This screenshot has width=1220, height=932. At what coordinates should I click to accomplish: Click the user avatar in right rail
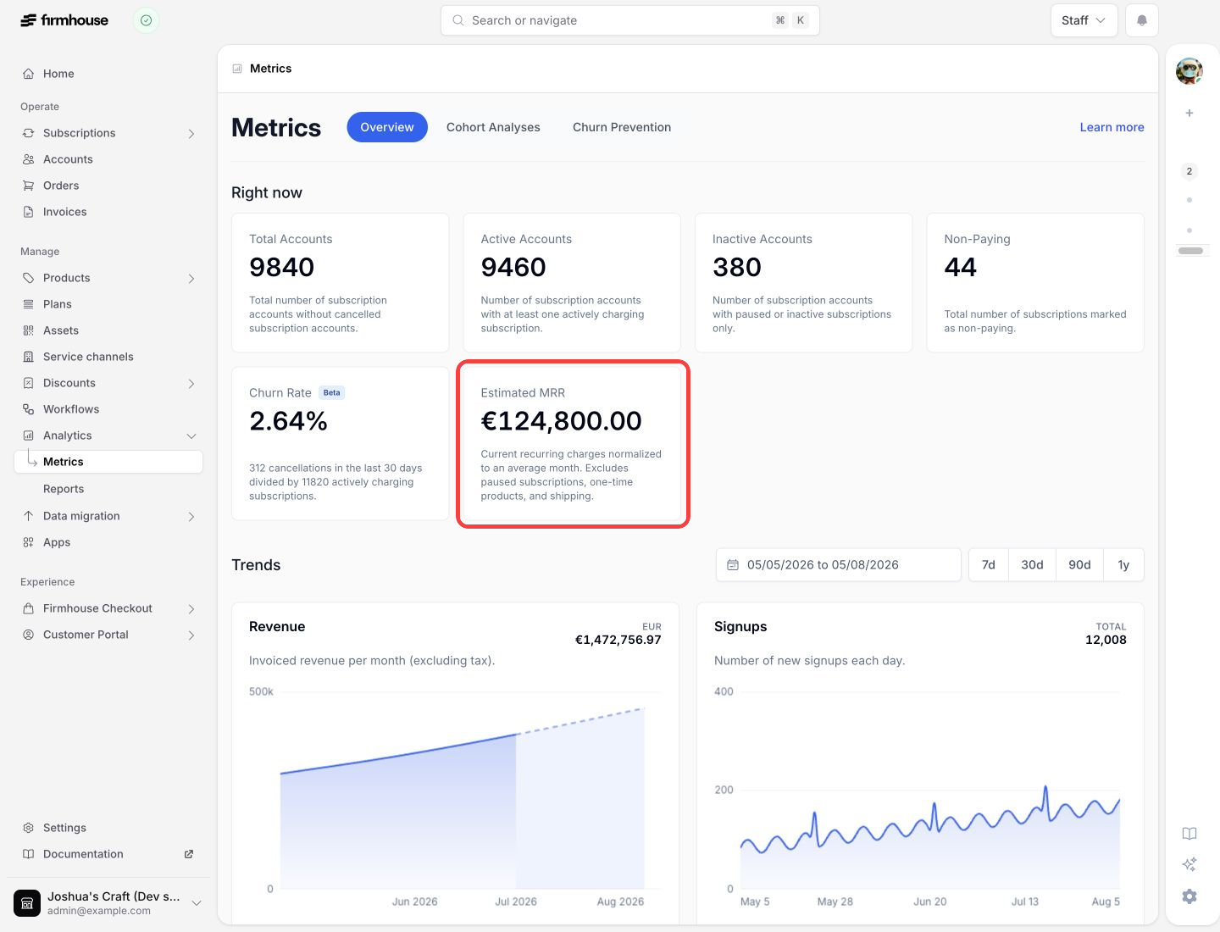click(1189, 71)
